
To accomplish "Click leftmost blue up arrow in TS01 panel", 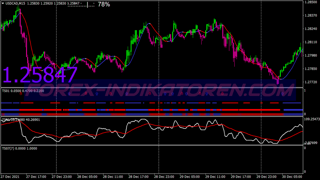I will (69, 93).
